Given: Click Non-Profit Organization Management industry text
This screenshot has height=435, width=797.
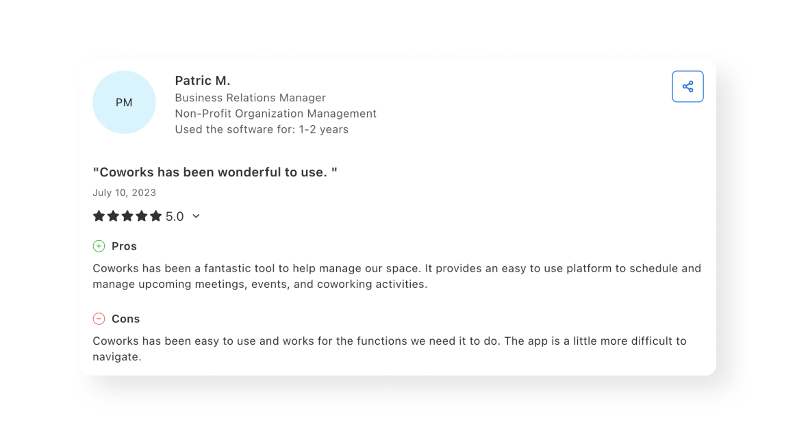Looking at the screenshot, I should point(275,114).
